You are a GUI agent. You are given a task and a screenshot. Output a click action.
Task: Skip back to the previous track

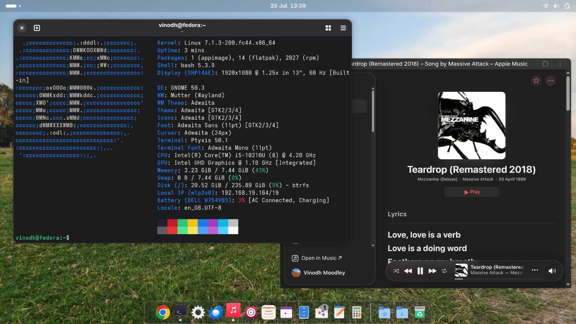coord(408,271)
